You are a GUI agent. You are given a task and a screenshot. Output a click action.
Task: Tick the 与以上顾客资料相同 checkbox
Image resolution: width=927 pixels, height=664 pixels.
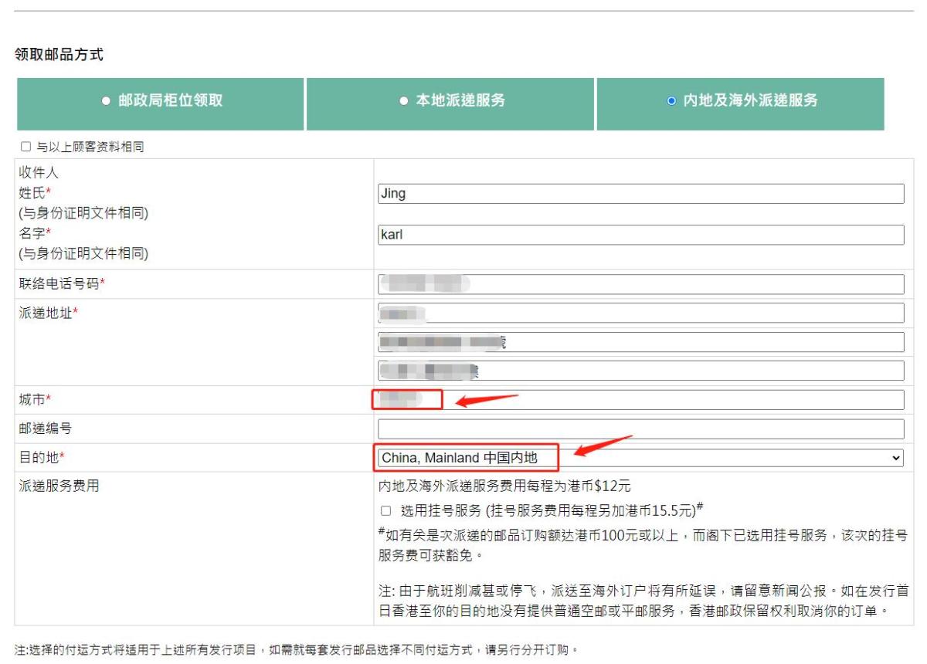pyautogui.click(x=25, y=147)
